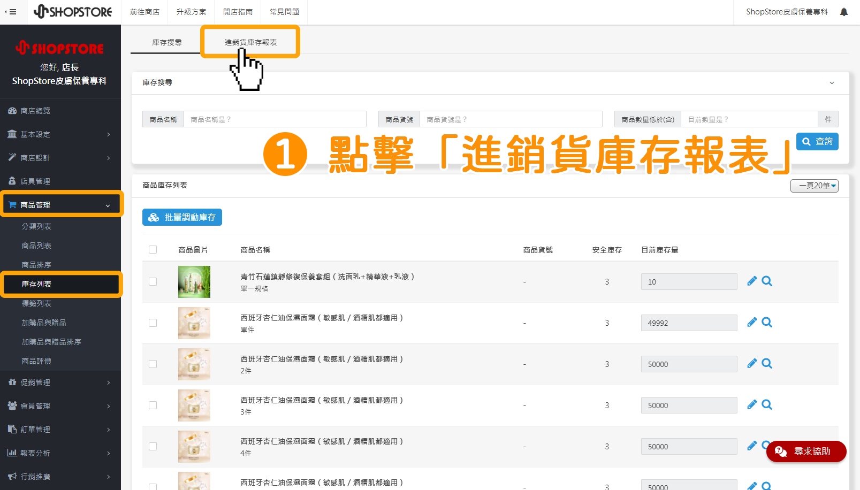Switch to 庫存搜尋 tab
Image resolution: width=860 pixels, height=490 pixels.
pos(167,42)
